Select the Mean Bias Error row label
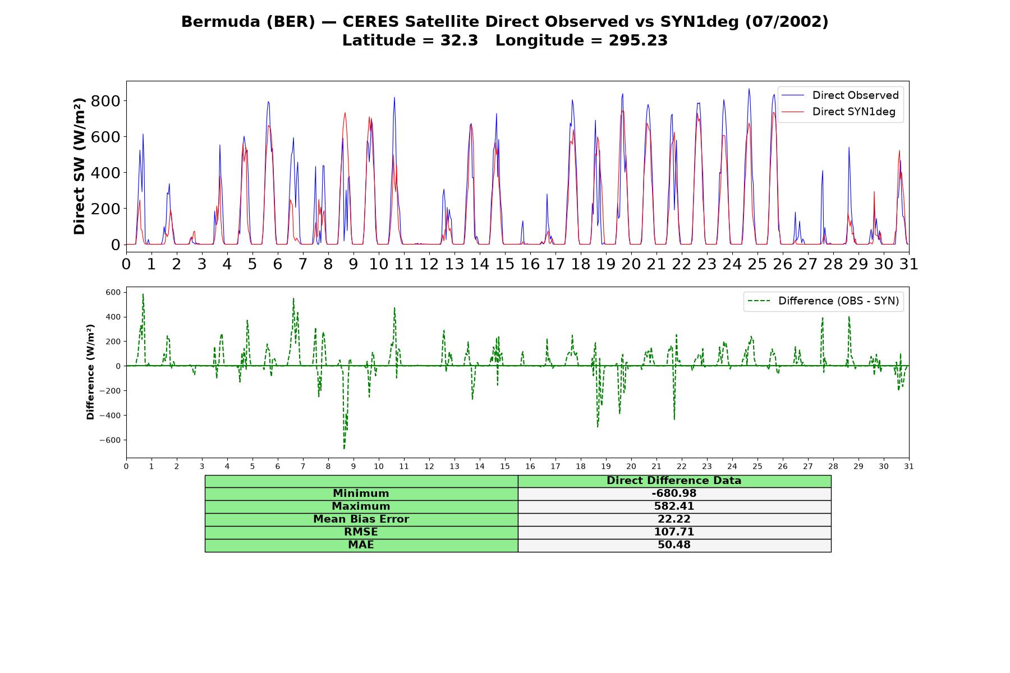The width and height of the screenshot is (1010, 673). [x=361, y=519]
